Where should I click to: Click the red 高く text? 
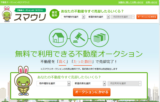point(62,62)
